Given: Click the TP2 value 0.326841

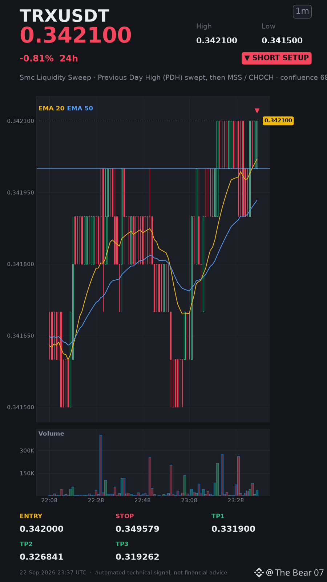Looking at the screenshot, I should (x=41, y=557).
